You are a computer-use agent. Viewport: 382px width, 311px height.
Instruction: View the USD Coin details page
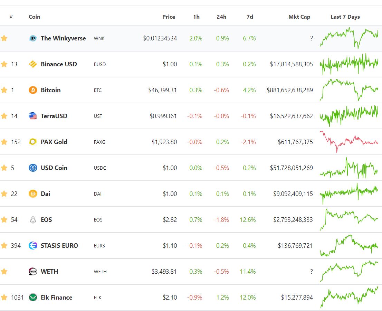54,168
